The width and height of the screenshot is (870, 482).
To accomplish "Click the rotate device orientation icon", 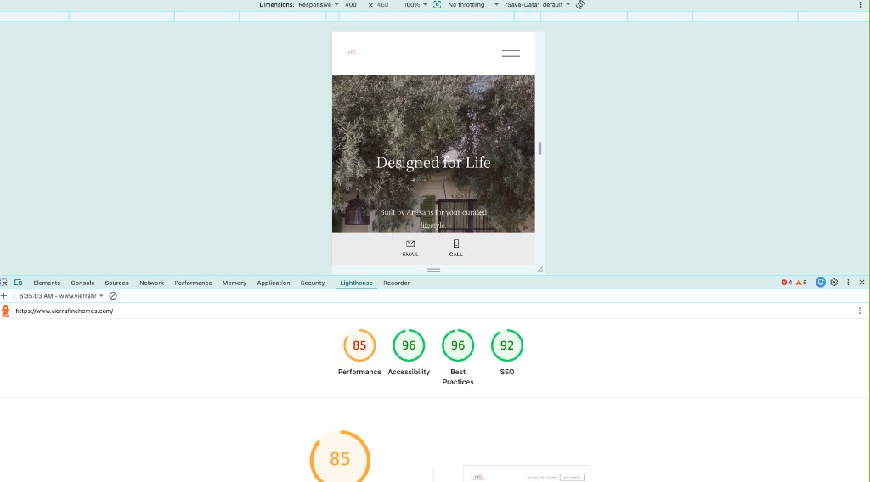I will (x=580, y=4).
